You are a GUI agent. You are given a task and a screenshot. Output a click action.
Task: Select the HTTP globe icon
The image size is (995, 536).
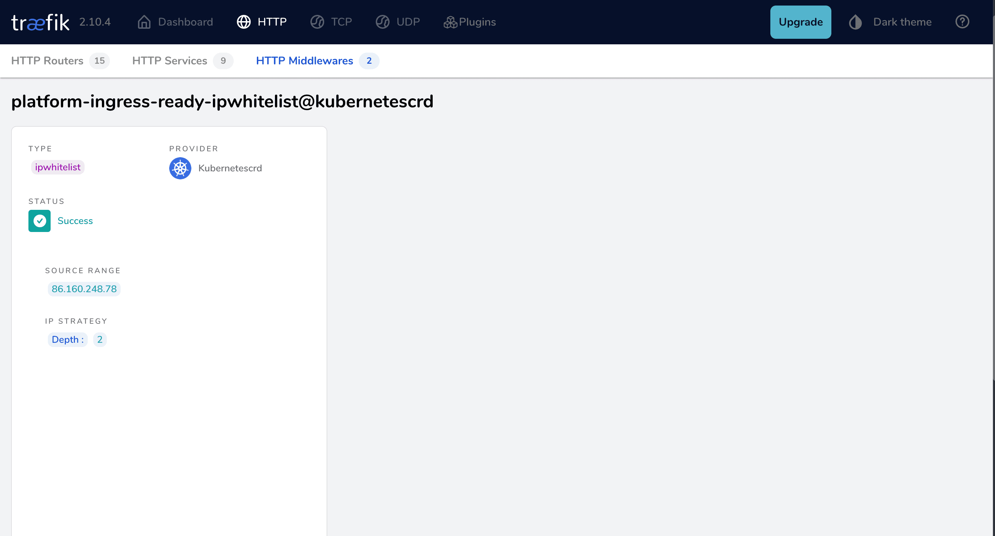pyautogui.click(x=244, y=22)
